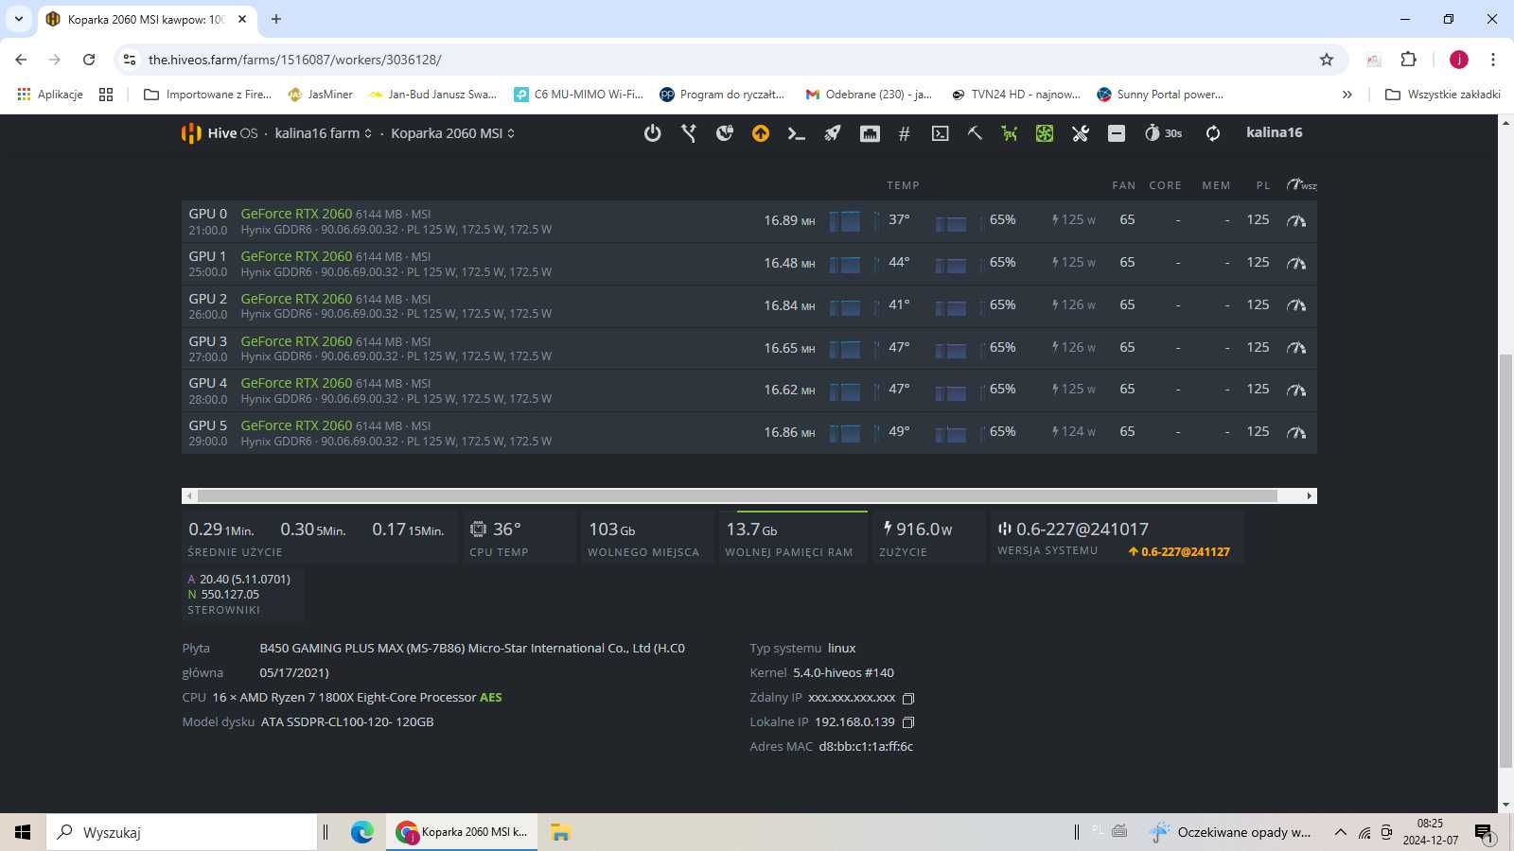This screenshot has height=851, width=1514.
Task: Open the Hive Shell terminal window icon
Action: pyautogui.click(x=940, y=133)
